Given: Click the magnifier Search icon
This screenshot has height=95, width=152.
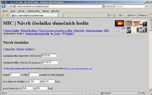Looking at the screenshot, I should [147, 6].
